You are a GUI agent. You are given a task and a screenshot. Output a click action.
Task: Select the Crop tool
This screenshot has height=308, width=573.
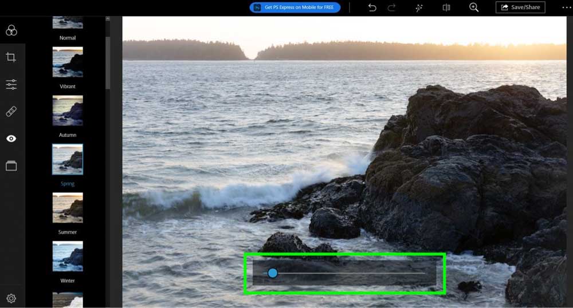pos(11,57)
